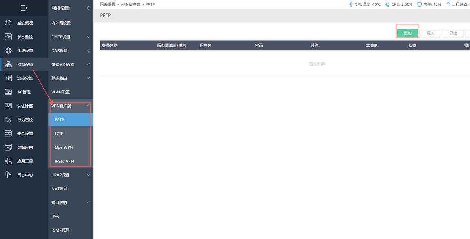Click the 上行速率 upload arrow icon
470x239 pixels.
coord(448,4)
